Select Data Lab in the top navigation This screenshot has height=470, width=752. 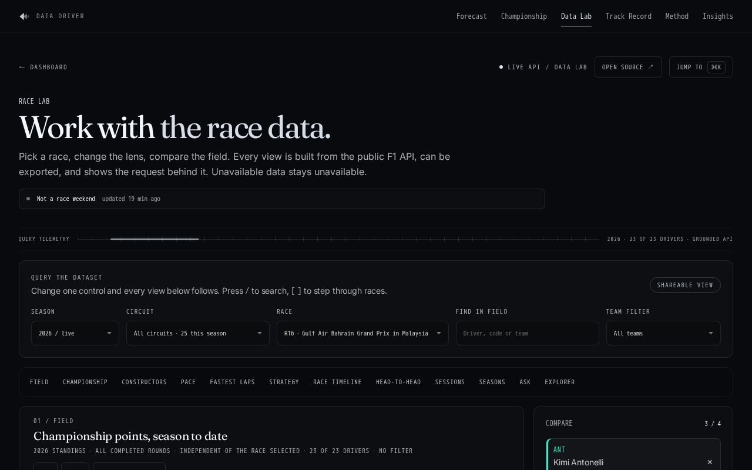coord(576,16)
